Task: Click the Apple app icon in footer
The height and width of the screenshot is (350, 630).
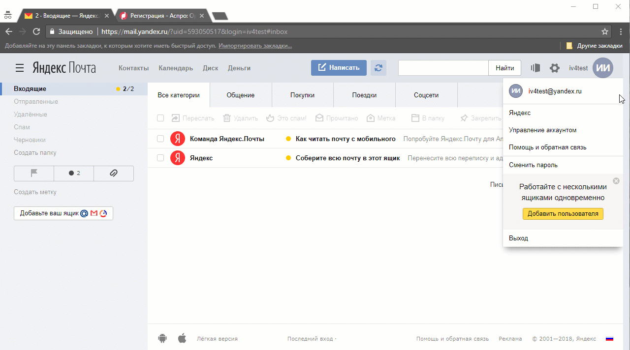Action: 182,338
